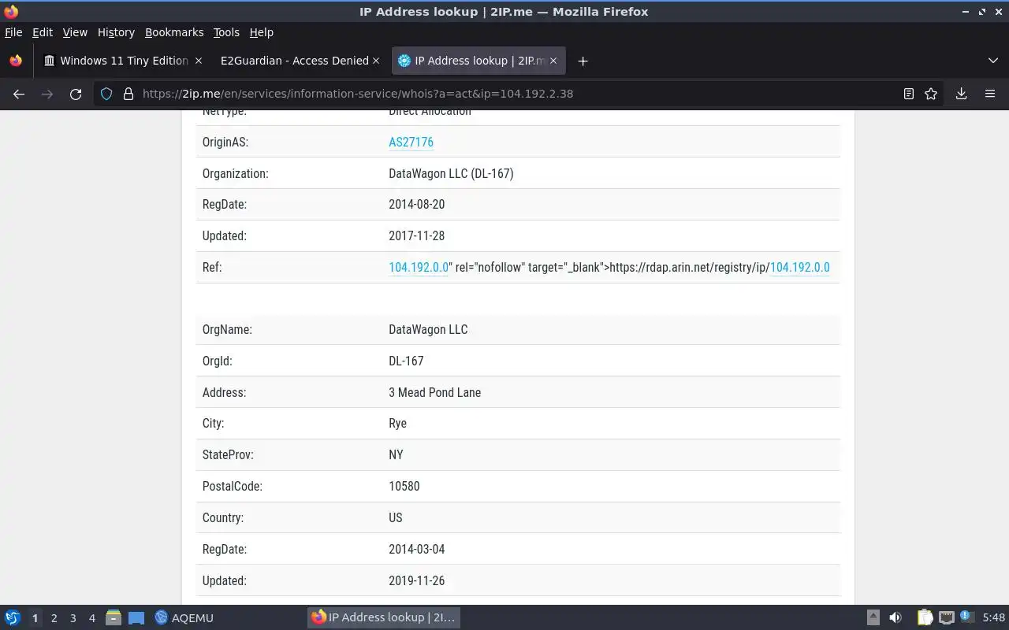Open the File menu
This screenshot has height=630, width=1009.
(x=13, y=32)
